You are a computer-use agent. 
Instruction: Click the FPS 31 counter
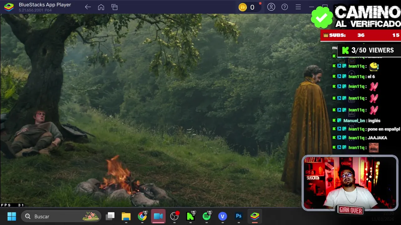[x=13, y=205]
